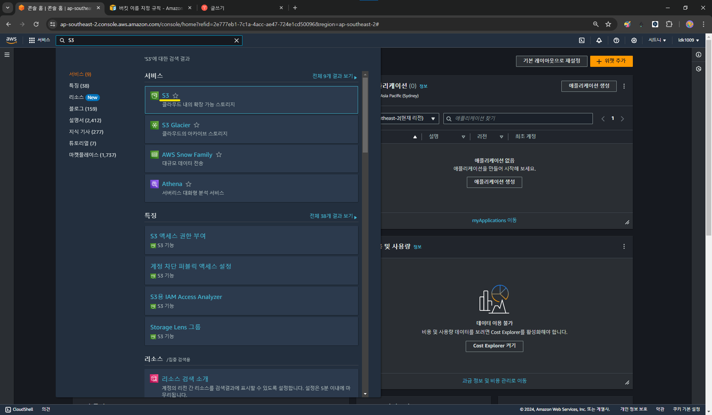Filter results by 튜토리얼 (7)
This screenshot has width=712, height=415.
click(83, 143)
